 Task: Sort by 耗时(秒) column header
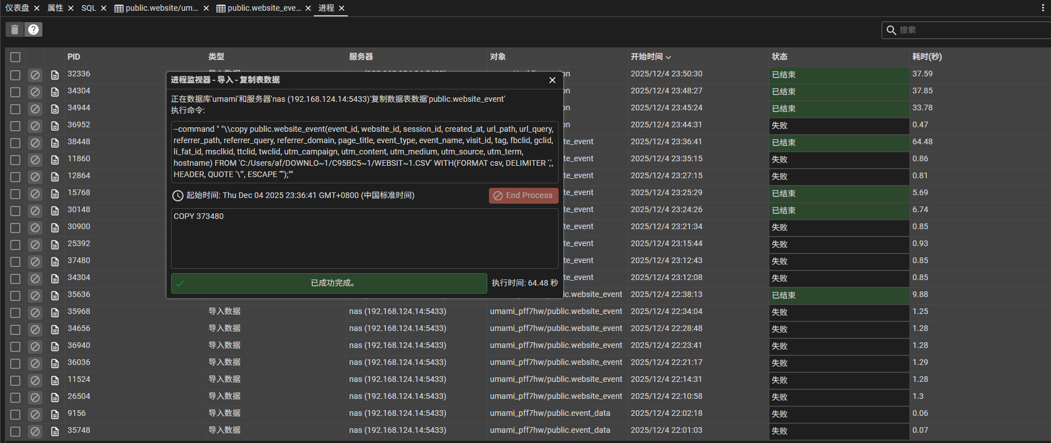click(927, 57)
